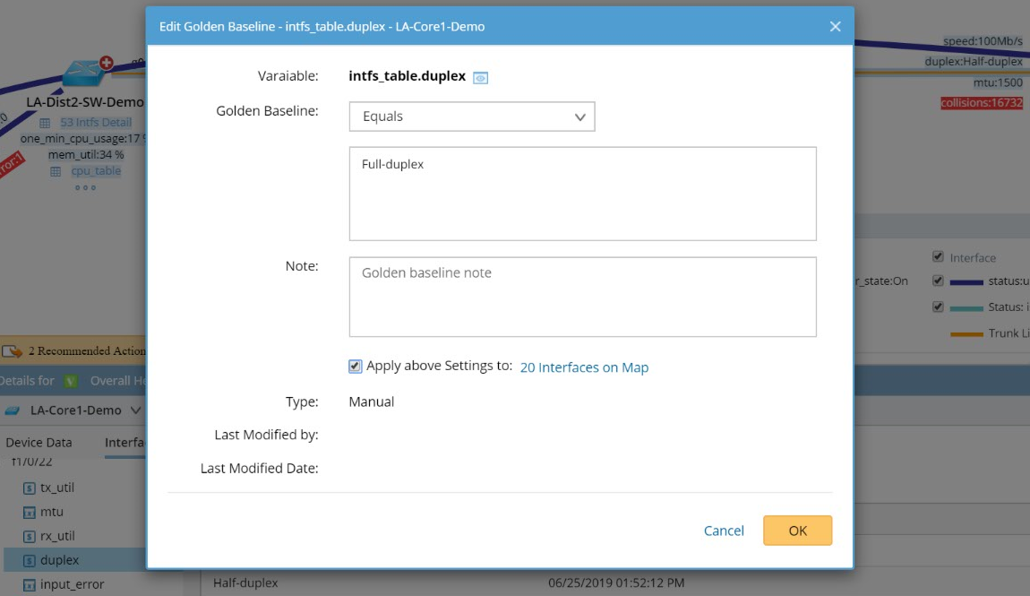Click the variable icon beside mtu
Viewport: 1030px width, 596px height.
click(x=29, y=513)
